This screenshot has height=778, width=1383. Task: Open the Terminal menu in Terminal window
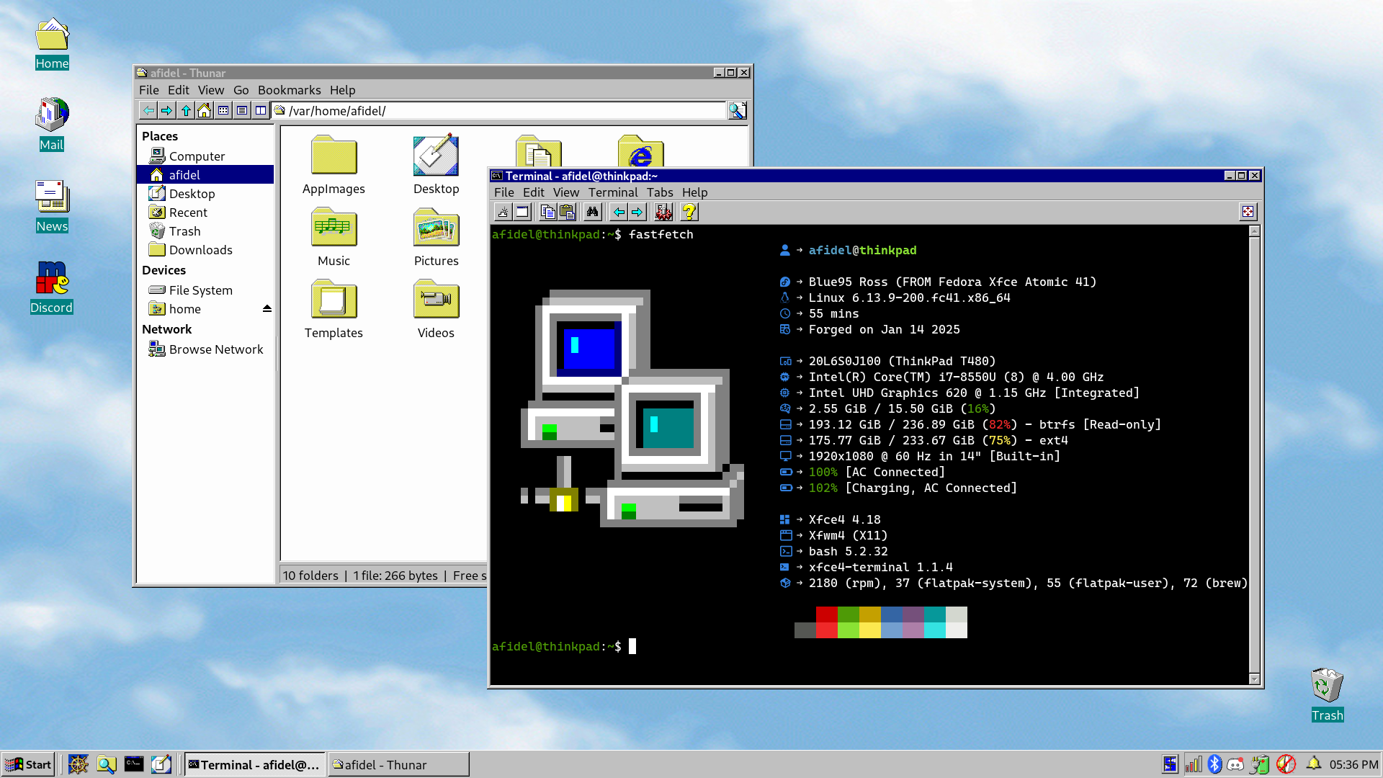coord(613,192)
